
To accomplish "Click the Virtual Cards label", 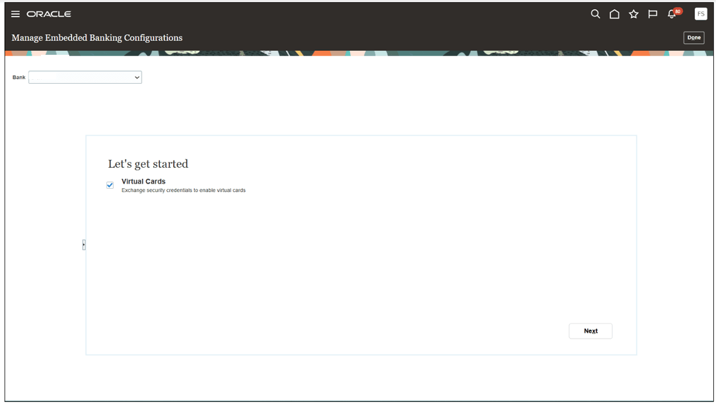I will coord(143,182).
